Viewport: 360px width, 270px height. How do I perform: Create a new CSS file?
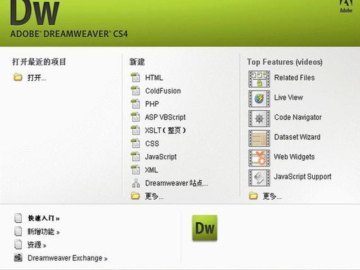click(x=152, y=144)
